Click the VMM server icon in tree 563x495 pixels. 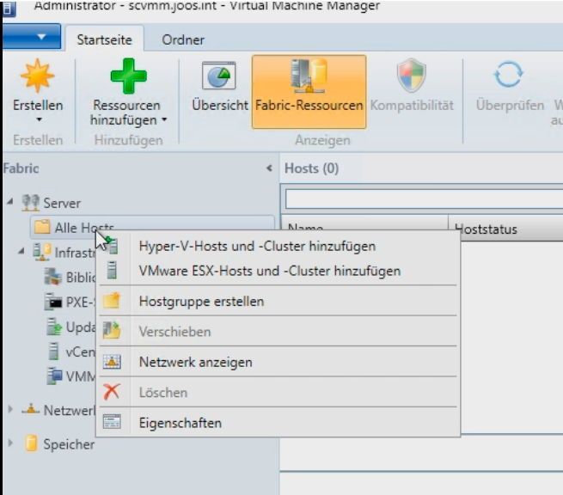pyautogui.click(x=54, y=376)
